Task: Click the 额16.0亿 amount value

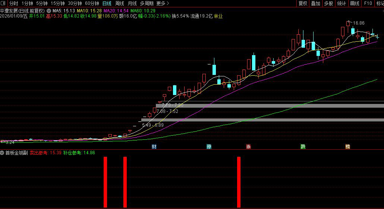Action: 128,16
